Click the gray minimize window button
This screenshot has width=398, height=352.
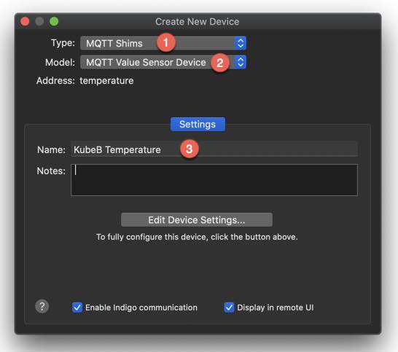pyautogui.click(x=39, y=22)
